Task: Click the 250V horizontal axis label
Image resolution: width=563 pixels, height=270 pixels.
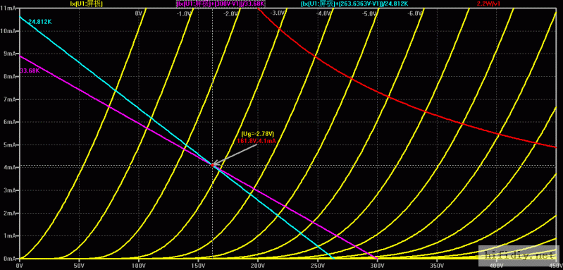Action: click(x=317, y=265)
